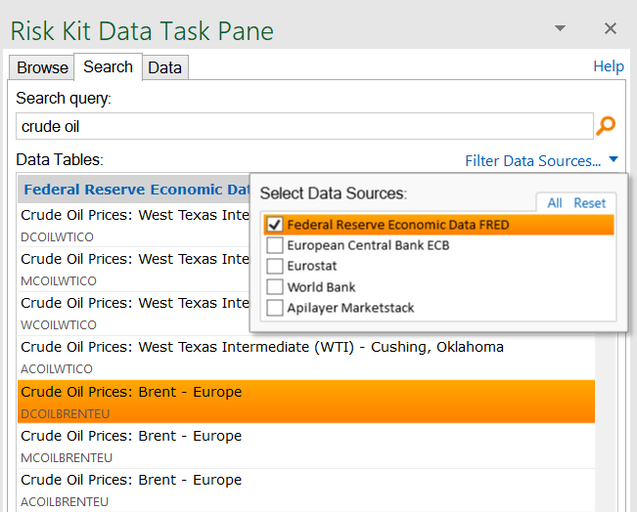The width and height of the screenshot is (637, 512).
Task: Collapse the Filter Data Sources dropdown arrow
Action: click(x=614, y=159)
